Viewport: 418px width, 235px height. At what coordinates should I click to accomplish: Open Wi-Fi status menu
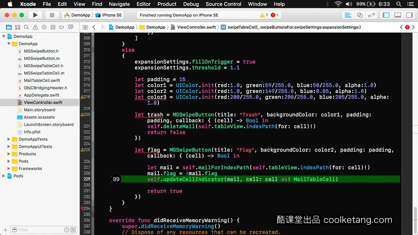(338, 4)
